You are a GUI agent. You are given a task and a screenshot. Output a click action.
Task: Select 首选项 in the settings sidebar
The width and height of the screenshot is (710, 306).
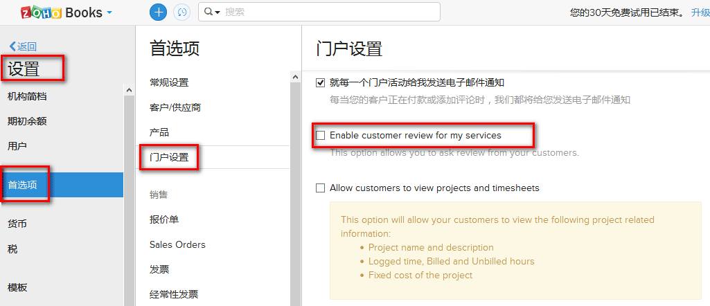coord(62,185)
